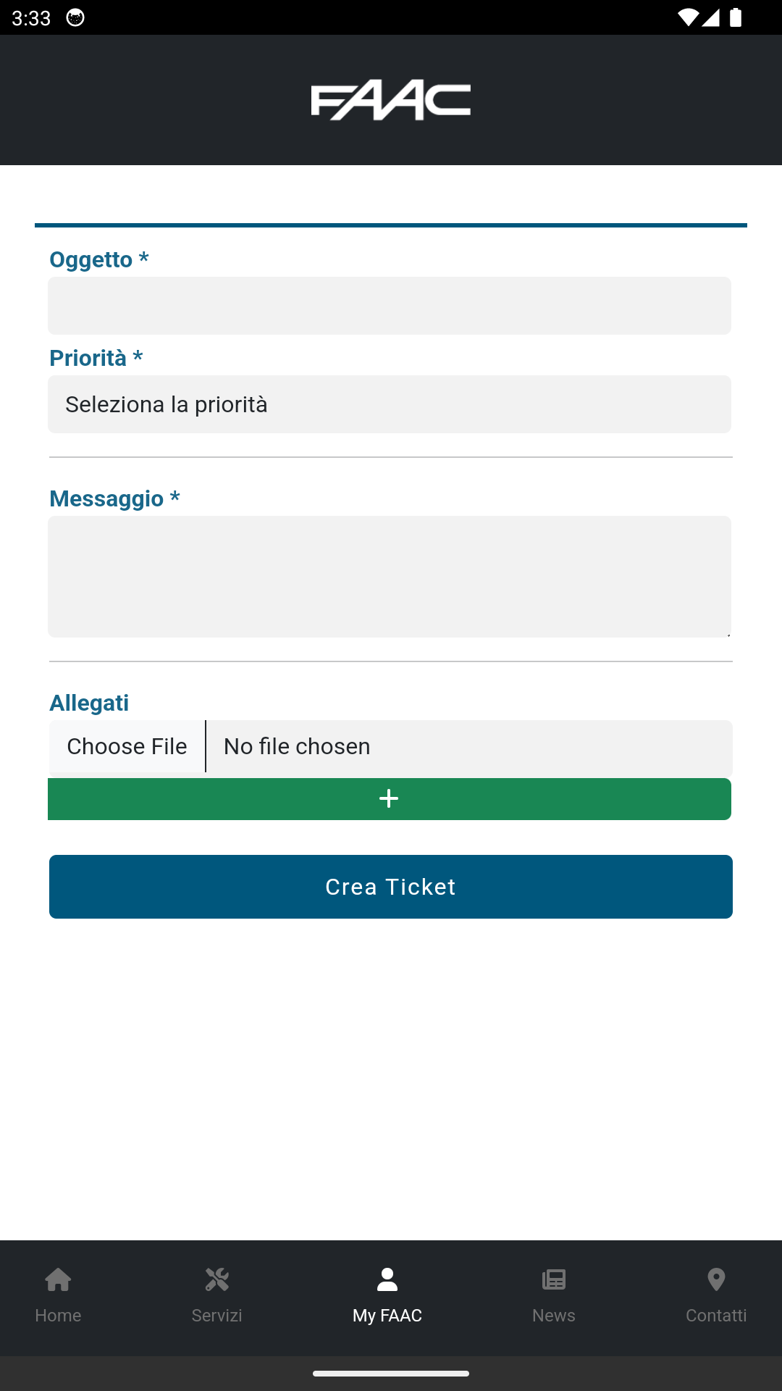Click the FAAC logo in header
Image resolution: width=782 pixels, height=1391 pixels.
click(x=391, y=101)
